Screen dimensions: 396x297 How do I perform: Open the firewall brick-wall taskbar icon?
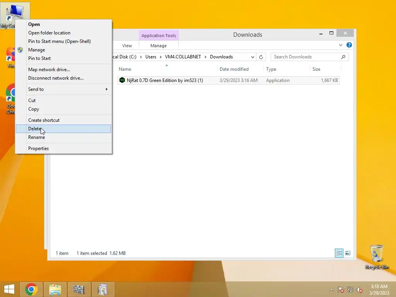coord(79,289)
